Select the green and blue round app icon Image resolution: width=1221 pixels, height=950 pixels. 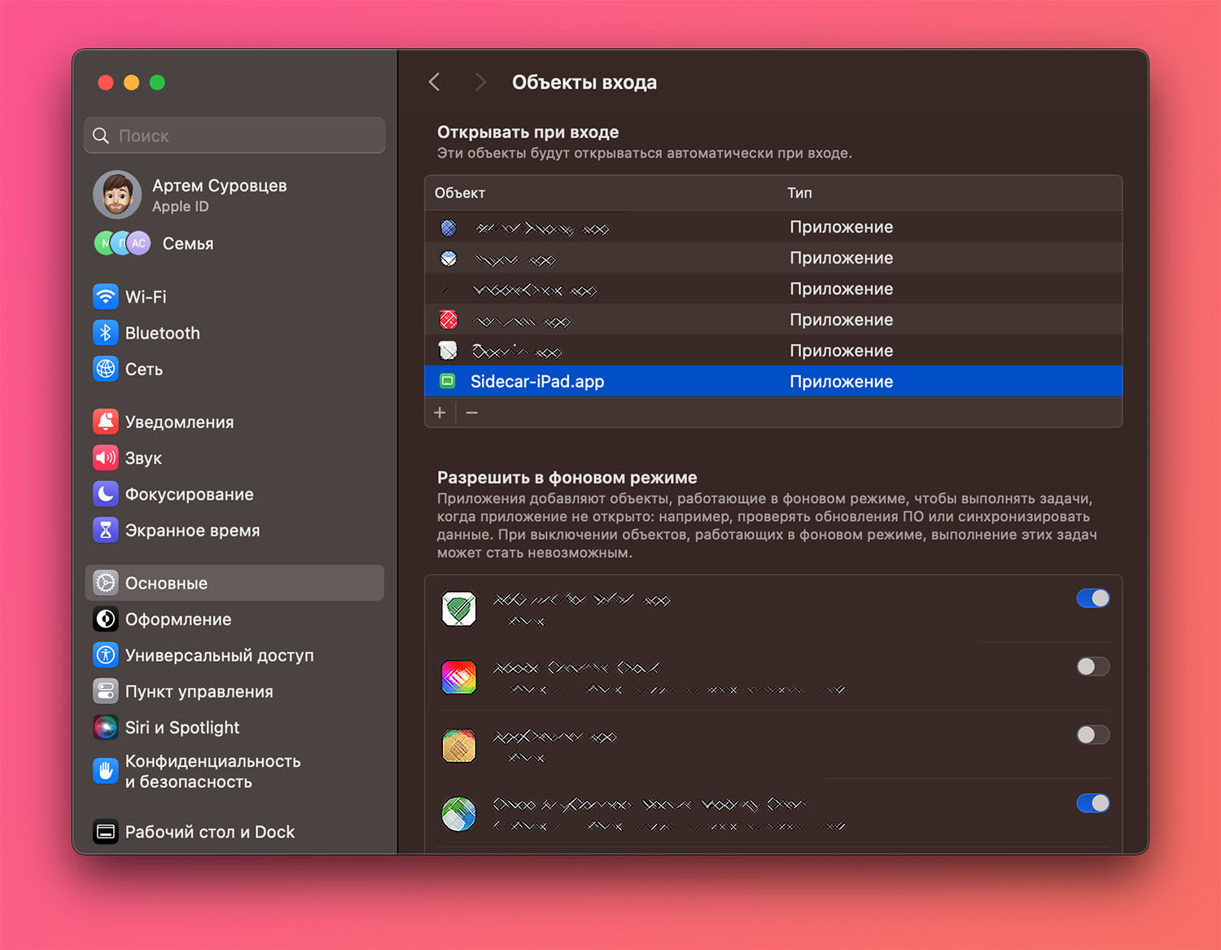click(x=459, y=814)
